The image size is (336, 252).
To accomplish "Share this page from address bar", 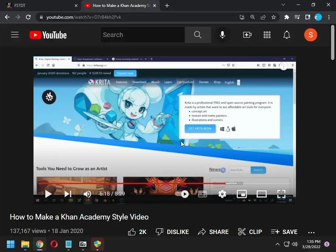I will tap(263, 17).
